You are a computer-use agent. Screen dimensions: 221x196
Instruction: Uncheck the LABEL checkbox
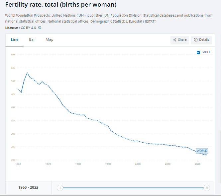point(198,52)
